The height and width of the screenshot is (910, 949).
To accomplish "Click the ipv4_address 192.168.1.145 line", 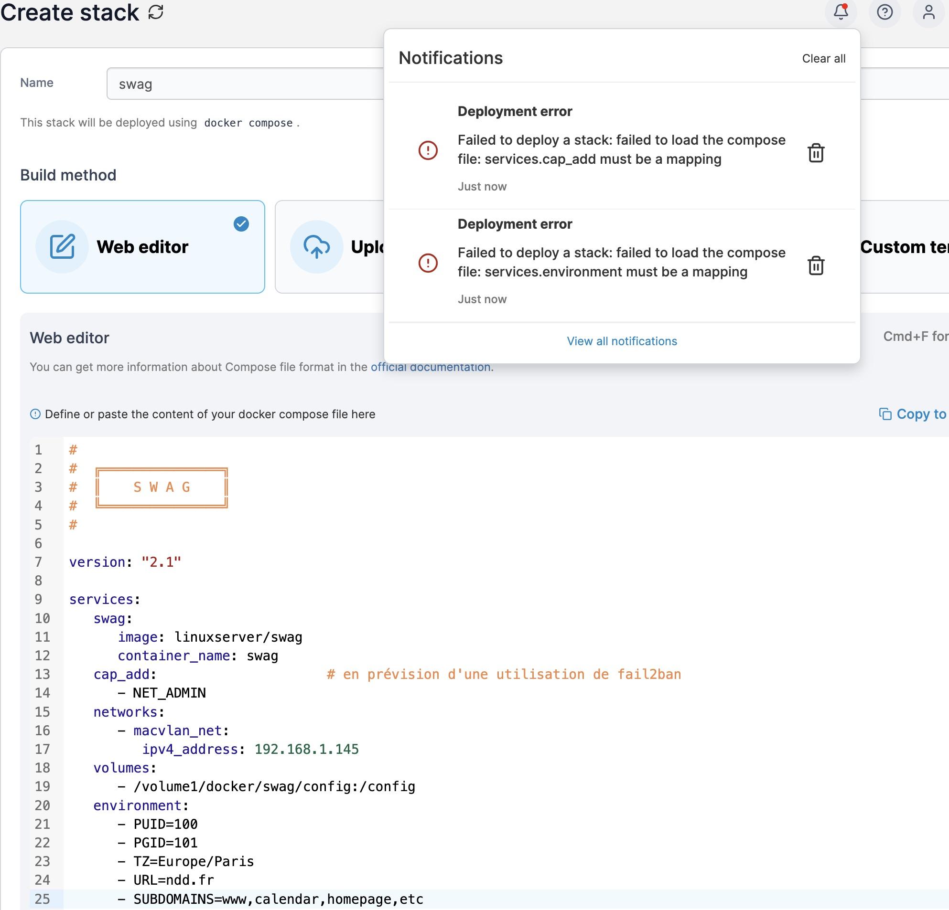I will tap(250, 750).
